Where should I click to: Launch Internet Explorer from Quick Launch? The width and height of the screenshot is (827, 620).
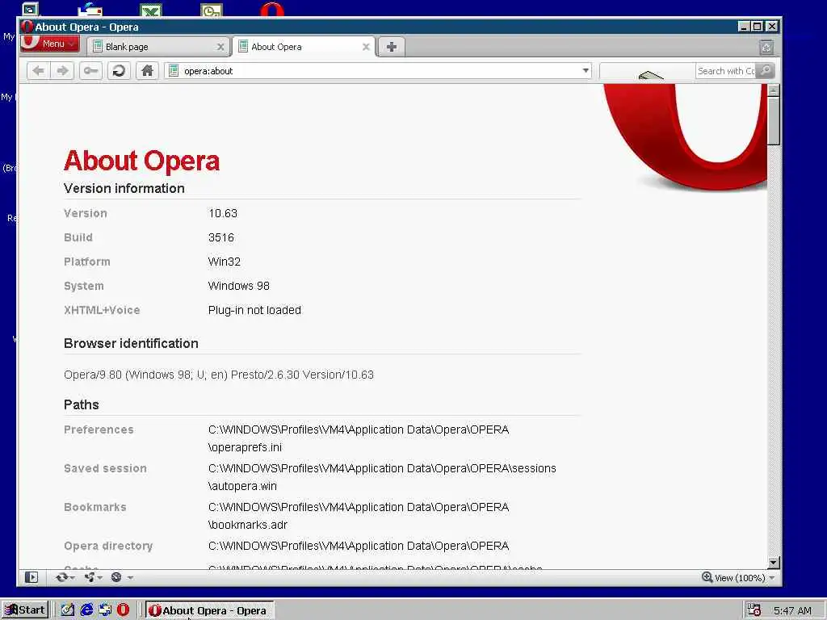click(86, 610)
